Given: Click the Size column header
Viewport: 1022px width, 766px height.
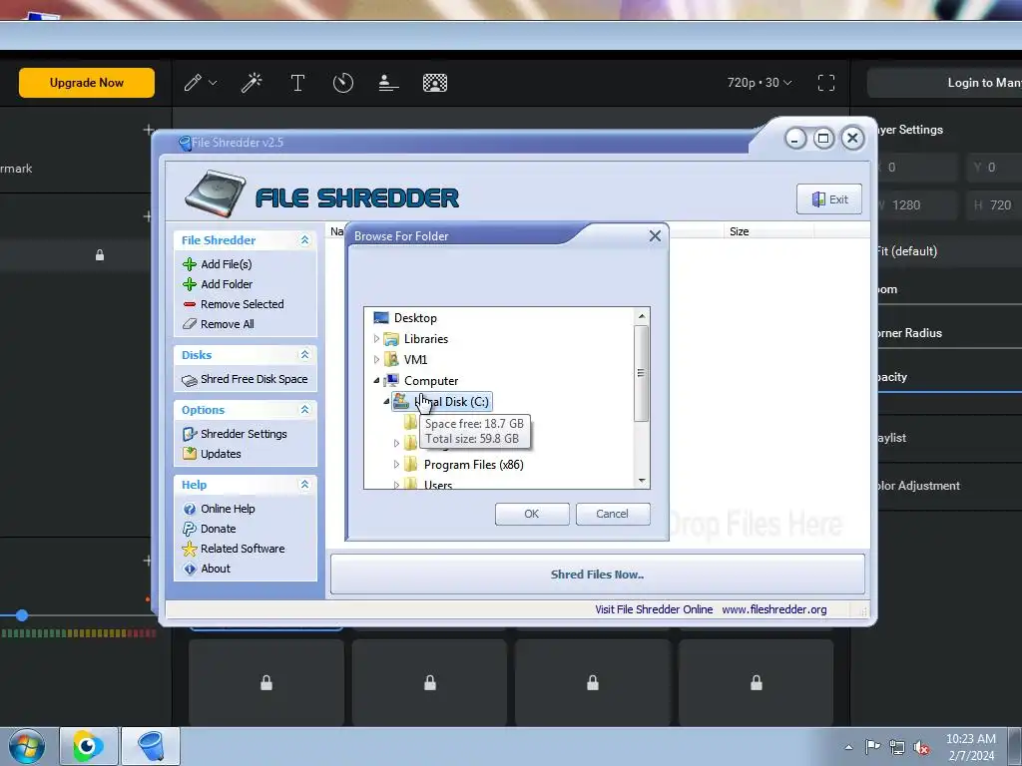Looking at the screenshot, I should tap(768, 231).
